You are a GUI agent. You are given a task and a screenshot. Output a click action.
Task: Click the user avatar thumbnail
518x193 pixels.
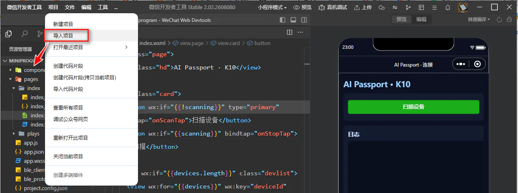[463, 7]
